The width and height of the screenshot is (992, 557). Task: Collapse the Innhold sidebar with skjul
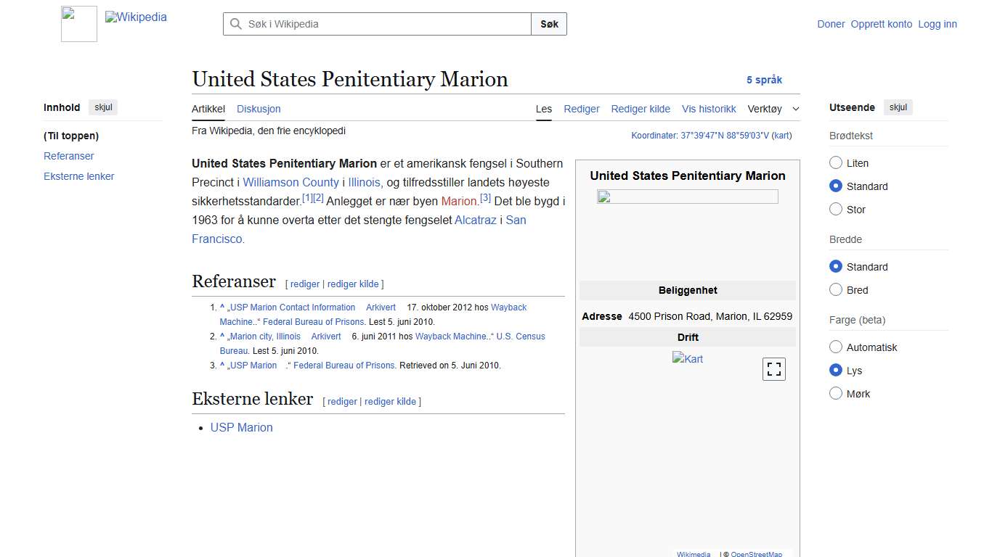pos(102,107)
